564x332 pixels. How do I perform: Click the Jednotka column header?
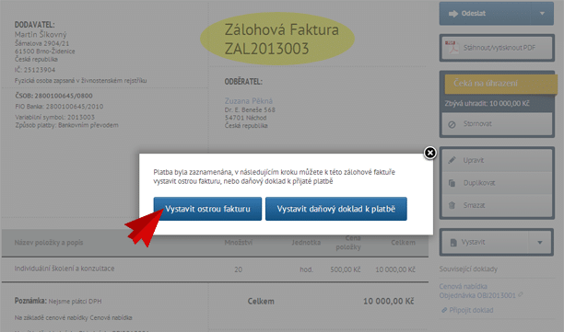click(x=306, y=243)
